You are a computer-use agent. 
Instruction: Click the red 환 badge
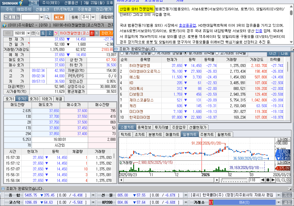[92, 33]
